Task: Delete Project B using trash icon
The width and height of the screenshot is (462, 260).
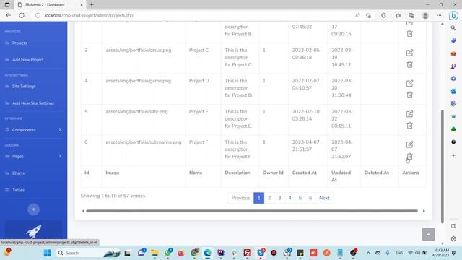Action: pos(409,34)
